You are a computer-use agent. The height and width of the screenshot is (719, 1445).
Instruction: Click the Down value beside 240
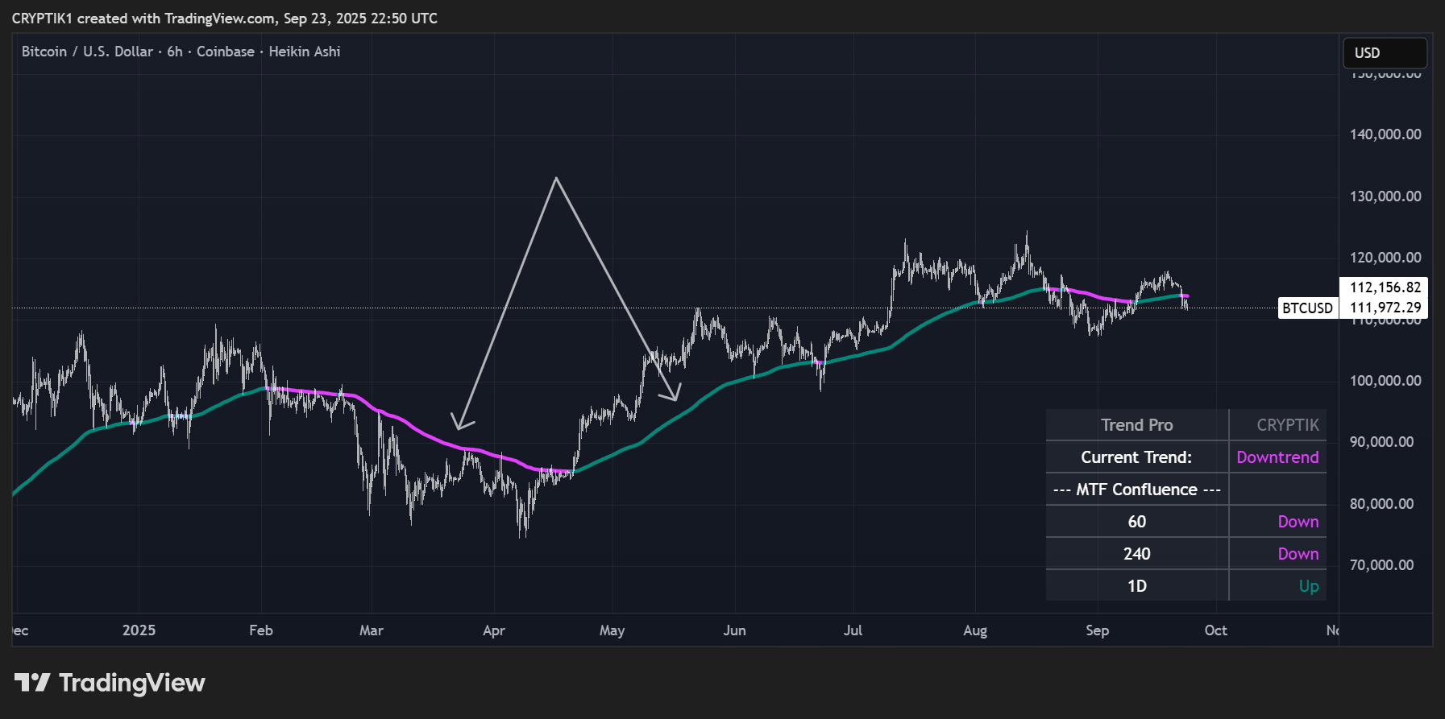click(1278, 554)
